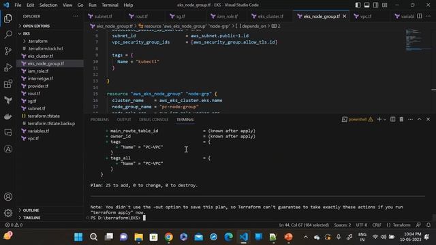Open the Manage settings gear
The image size is (436, 245).
click(x=8, y=213)
